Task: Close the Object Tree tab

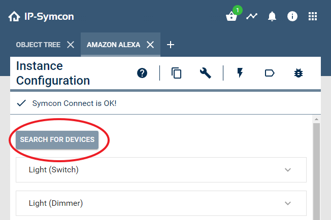Action: pyautogui.click(x=71, y=45)
